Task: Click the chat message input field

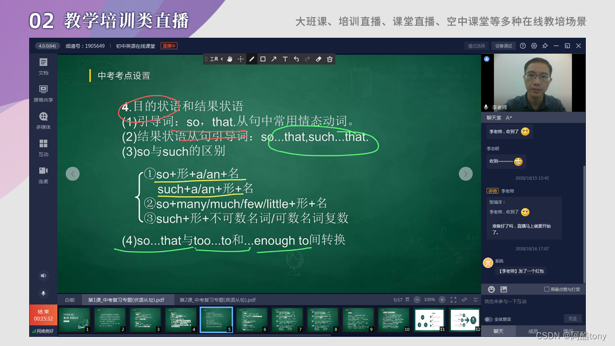Action: [x=532, y=301]
